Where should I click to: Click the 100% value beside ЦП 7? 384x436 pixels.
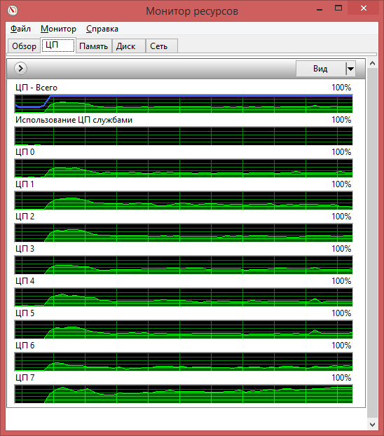point(341,378)
